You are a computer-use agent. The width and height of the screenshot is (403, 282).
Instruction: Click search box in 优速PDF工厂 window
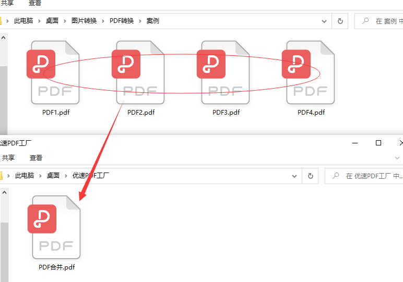coord(364,176)
